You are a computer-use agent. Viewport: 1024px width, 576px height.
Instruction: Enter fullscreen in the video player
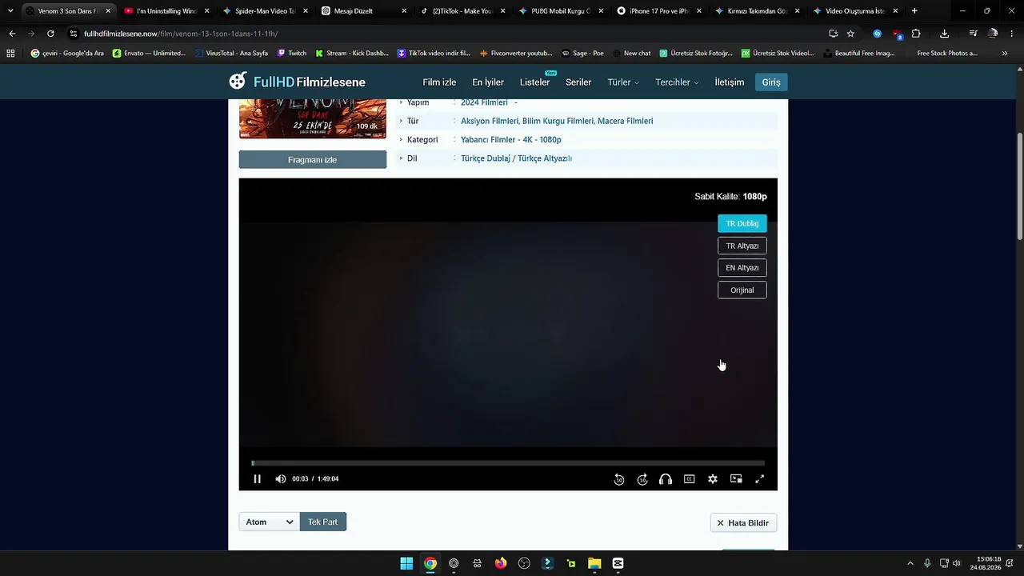click(x=759, y=479)
